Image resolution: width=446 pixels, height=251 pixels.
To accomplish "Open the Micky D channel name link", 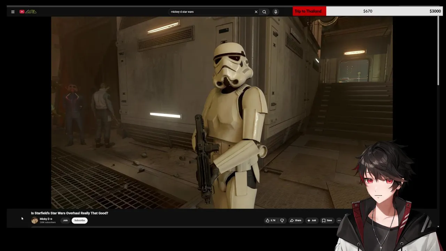I will (45, 219).
